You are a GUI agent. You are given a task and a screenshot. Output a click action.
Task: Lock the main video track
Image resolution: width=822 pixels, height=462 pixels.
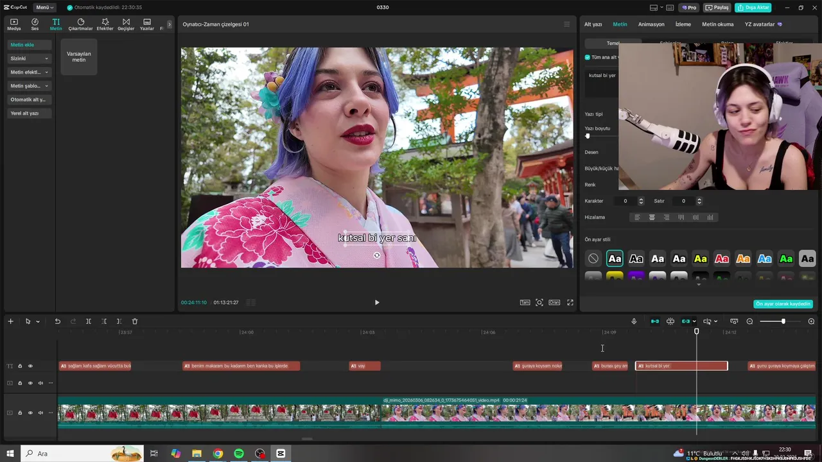pyautogui.click(x=20, y=413)
